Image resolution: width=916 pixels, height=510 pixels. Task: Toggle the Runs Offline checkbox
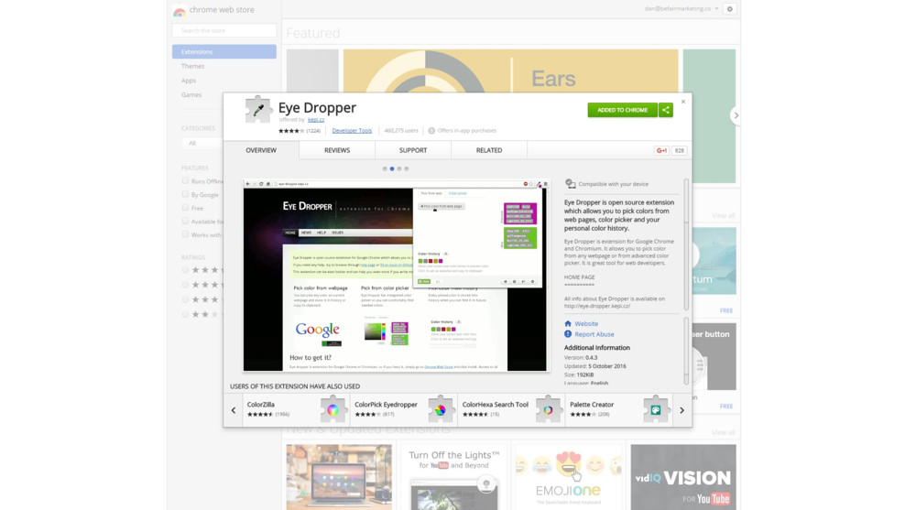[x=185, y=181]
